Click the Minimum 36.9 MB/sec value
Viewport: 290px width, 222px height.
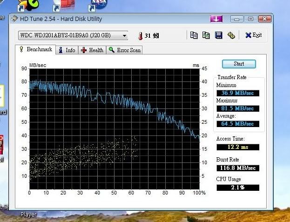point(238,93)
